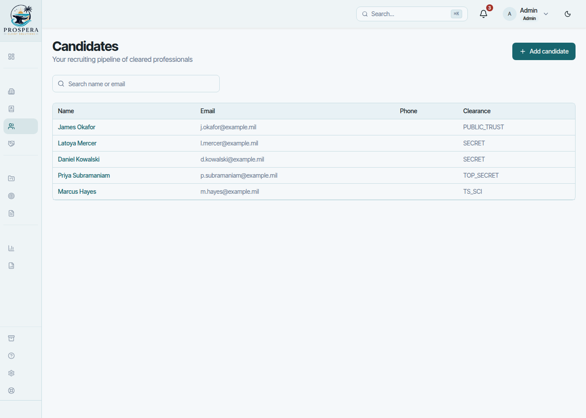Open Daniel Kowalski candidate profile
586x418 pixels.
coord(79,159)
